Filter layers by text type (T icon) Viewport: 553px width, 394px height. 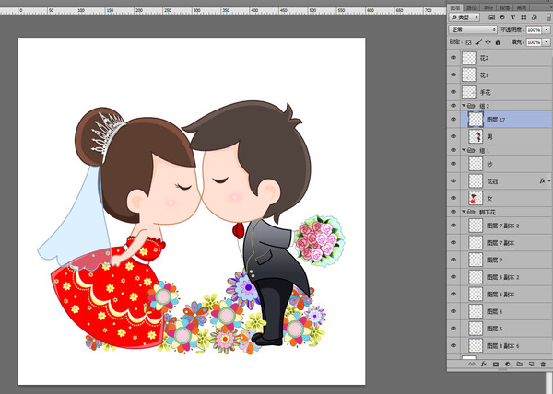point(512,17)
